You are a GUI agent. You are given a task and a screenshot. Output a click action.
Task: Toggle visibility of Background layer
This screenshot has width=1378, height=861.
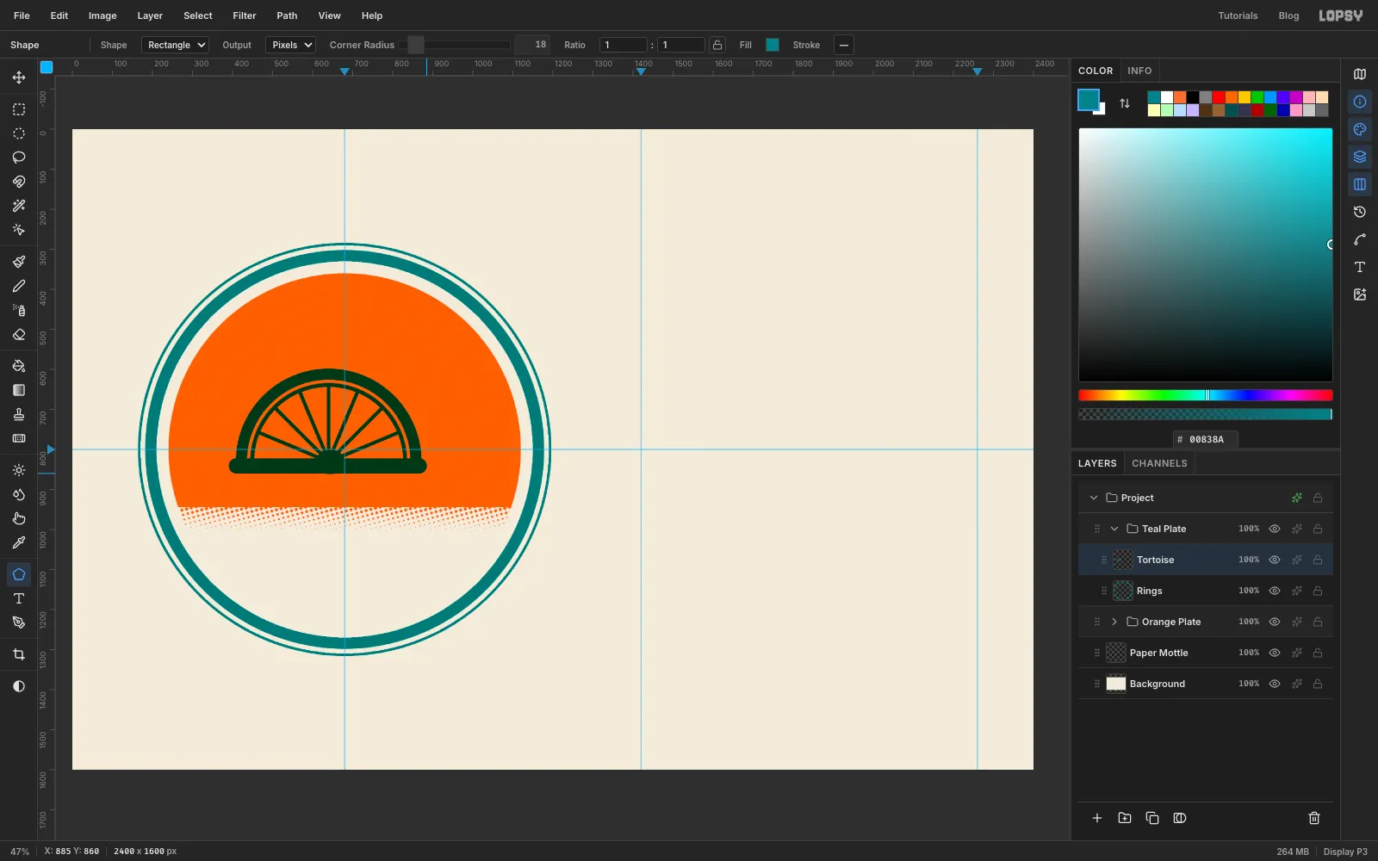(1275, 684)
